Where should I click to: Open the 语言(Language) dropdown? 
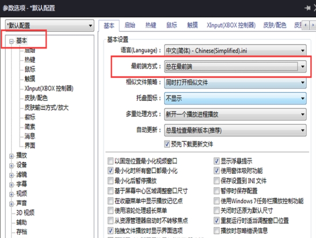click(235, 50)
